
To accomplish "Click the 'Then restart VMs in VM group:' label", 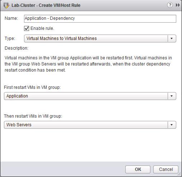I will coord(33,116).
